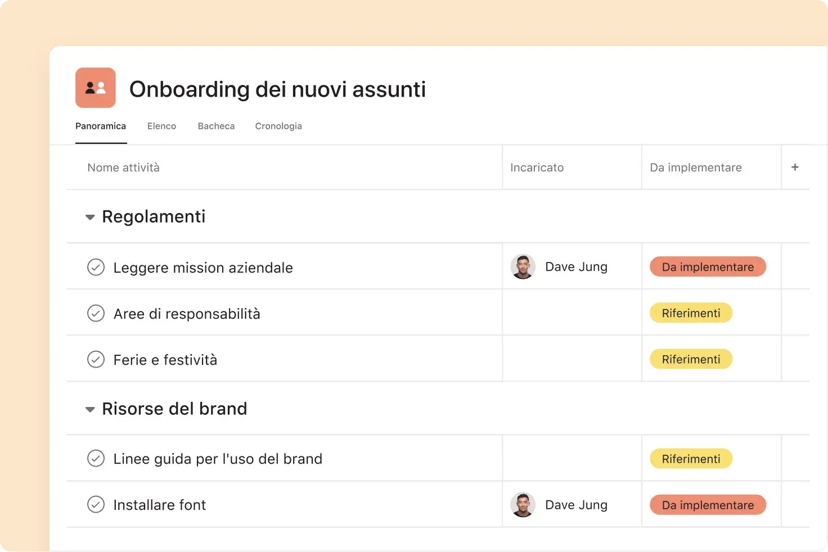Viewport: 828px width, 552px height.
Task: Mark 'Installare font' as complete
Action: [x=96, y=504]
